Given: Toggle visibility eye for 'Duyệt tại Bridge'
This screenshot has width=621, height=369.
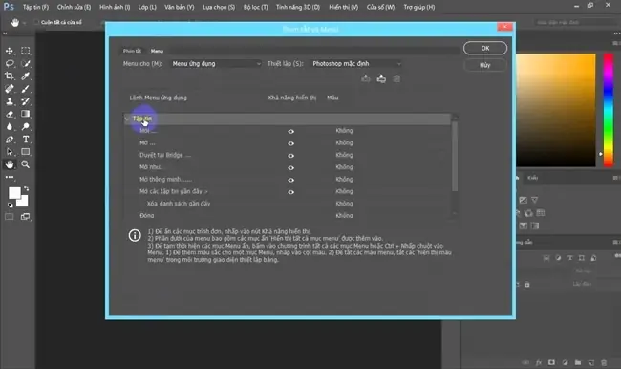Looking at the screenshot, I should click(x=291, y=156).
